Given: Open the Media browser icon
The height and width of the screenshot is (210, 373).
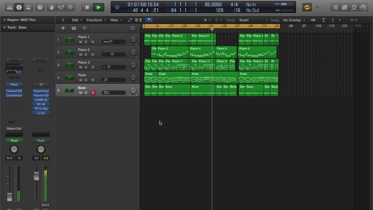Looking at the screenshot, I should pyautogui.click(x=363, y=8).
